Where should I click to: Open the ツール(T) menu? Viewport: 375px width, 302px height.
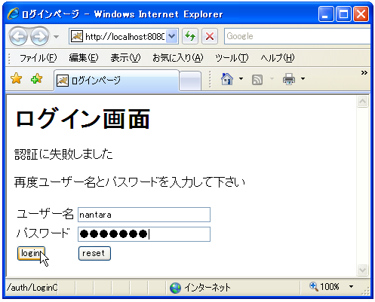(x=232, y=58)
